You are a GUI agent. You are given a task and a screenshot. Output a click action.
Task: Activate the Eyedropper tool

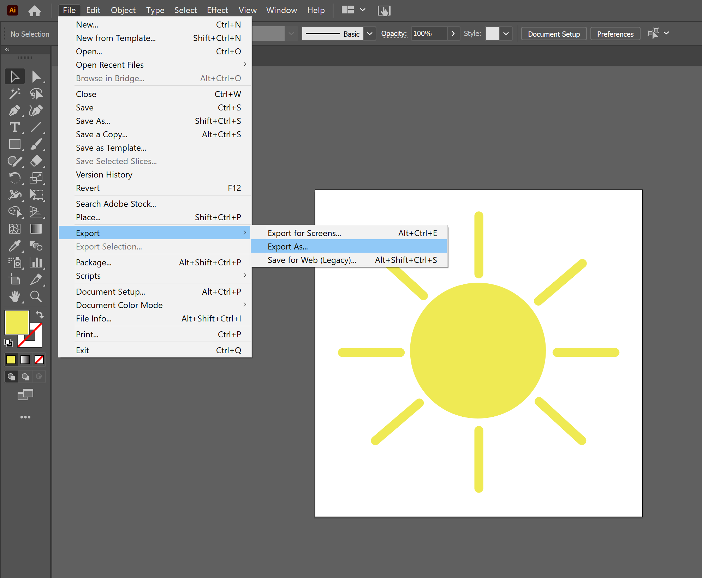(14, 246)
